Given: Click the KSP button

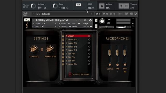Looking at the screenshot, I should click(126, 14).
